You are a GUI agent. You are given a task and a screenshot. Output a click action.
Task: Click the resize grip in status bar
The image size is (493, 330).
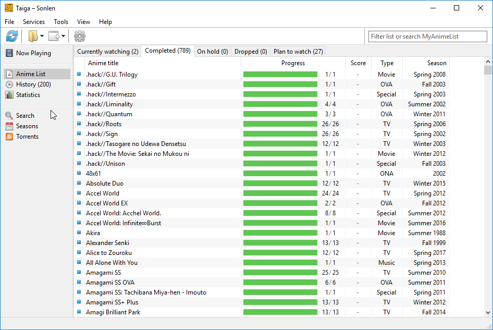[x=489, y=326]
